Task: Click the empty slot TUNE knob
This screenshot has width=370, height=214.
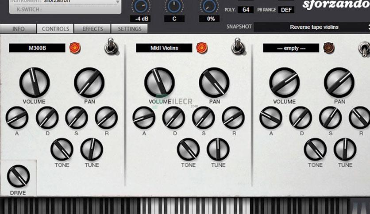Action: (345, 149)
